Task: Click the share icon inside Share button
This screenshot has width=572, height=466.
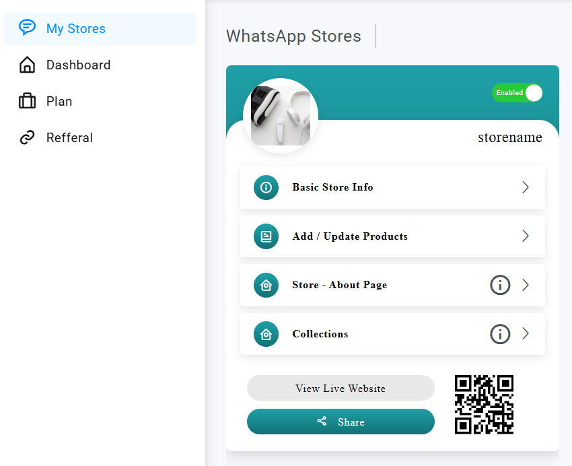Action: tap(322, 422)
